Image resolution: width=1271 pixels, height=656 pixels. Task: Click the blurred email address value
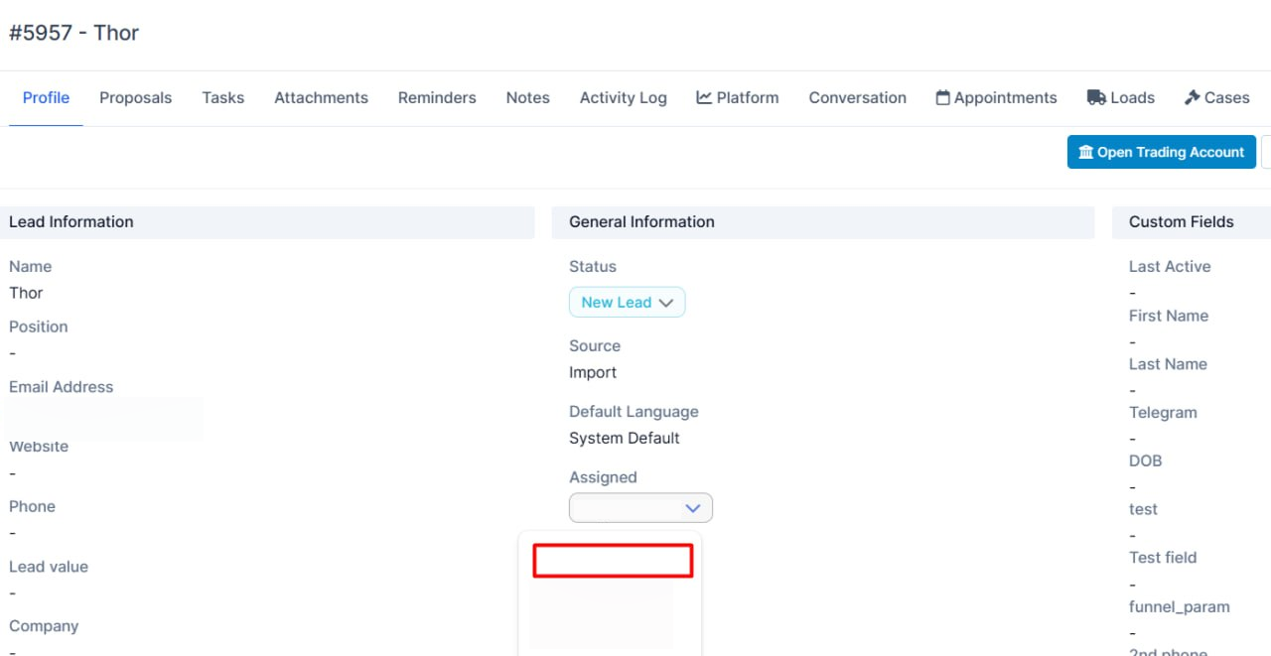click(x=105, y=418)
